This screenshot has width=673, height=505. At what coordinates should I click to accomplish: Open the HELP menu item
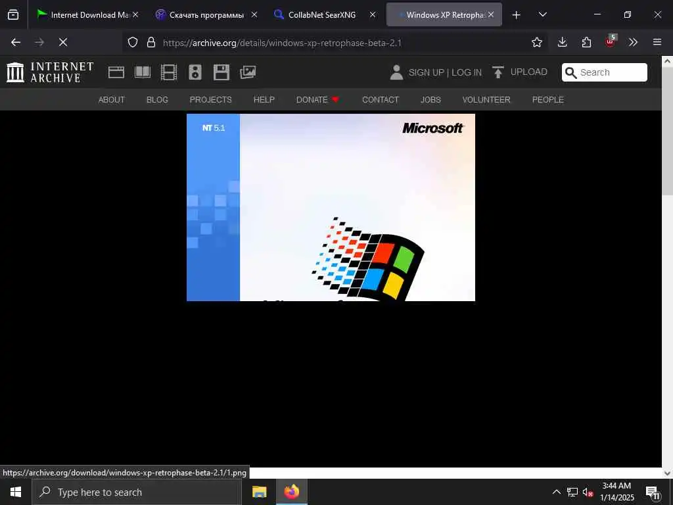264,100
